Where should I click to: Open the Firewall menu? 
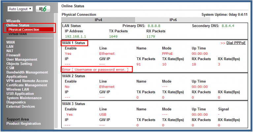[x=13, y=55]
